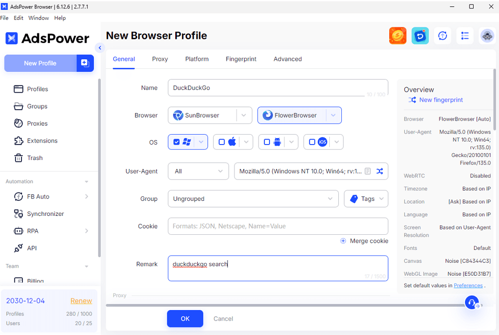
Task: Click the Cookie input field
Action: click(278, 226)
